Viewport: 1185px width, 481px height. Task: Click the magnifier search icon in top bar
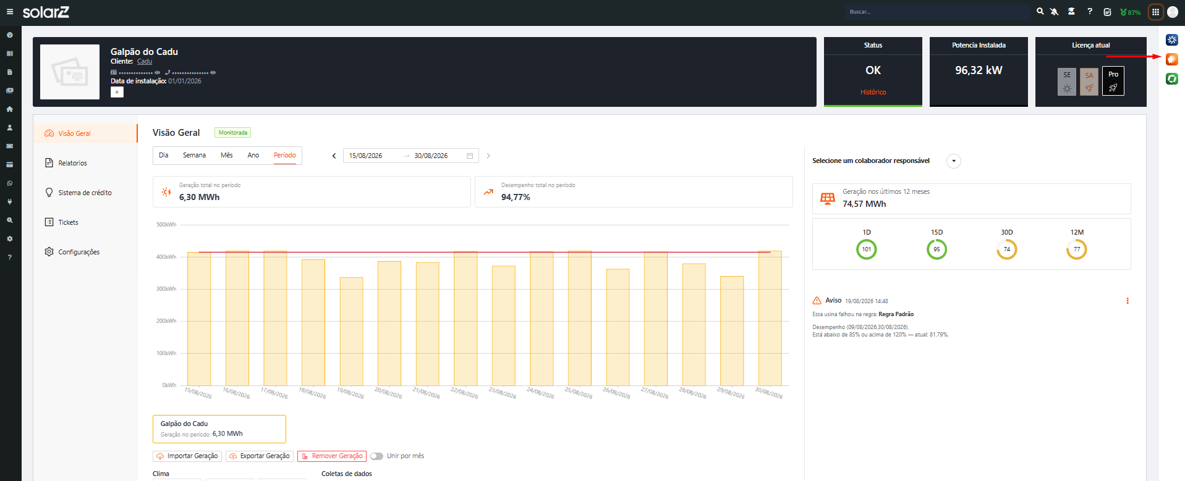tap(1040, 12)
